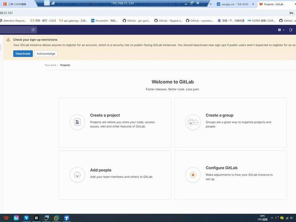Open the AI app in the taskbar
Viewport: 296px width, 222px height.
[x=16, y=218]
